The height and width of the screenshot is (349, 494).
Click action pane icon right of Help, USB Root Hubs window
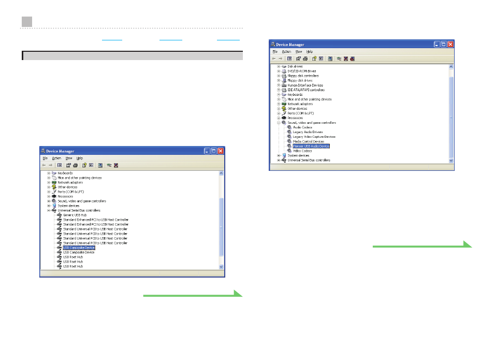(91, 165)
